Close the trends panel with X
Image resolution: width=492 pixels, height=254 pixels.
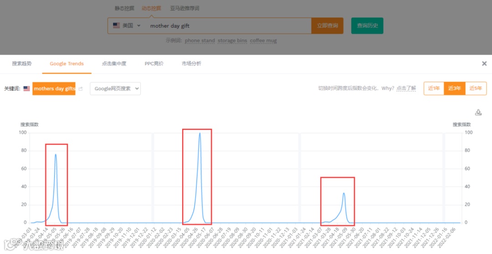pyautogui.click(x=484, y=64)
